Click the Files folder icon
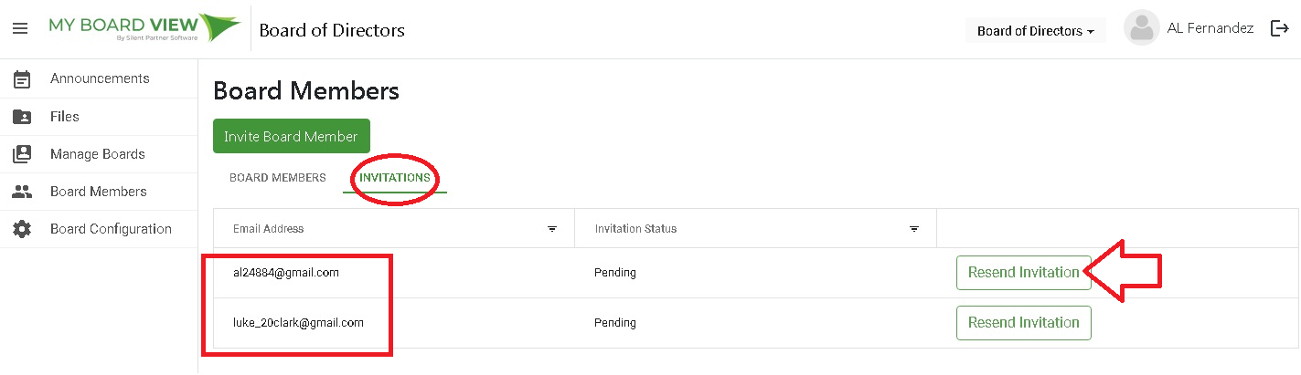 coord(22,117)
